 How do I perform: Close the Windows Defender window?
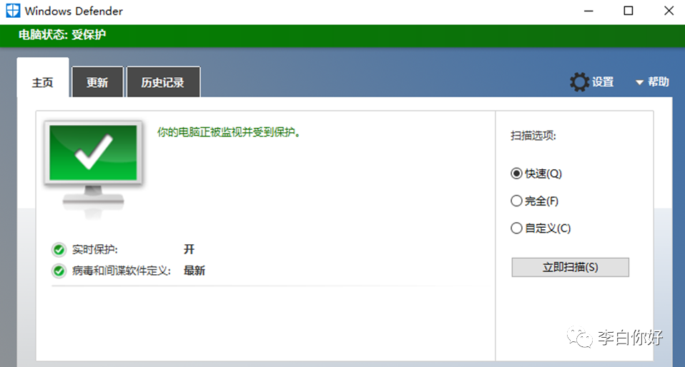(x=669, y=11)
